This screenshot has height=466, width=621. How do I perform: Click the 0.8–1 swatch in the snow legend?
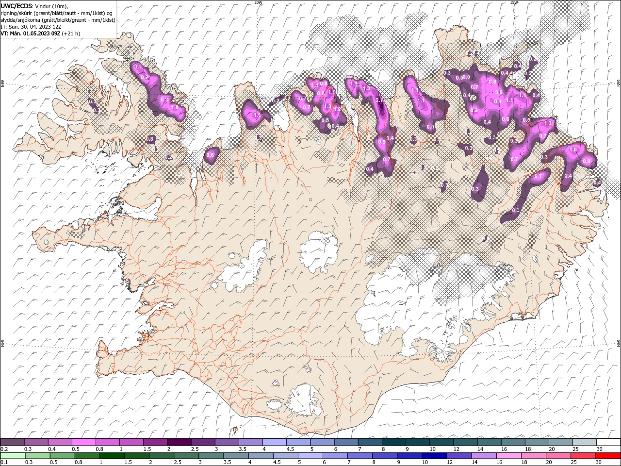[108, 442]
